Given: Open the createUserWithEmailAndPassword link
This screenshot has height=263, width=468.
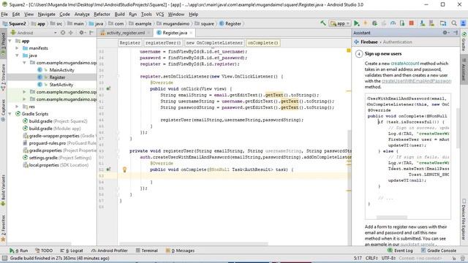Looking at the screenshot, I should point(416,81).
